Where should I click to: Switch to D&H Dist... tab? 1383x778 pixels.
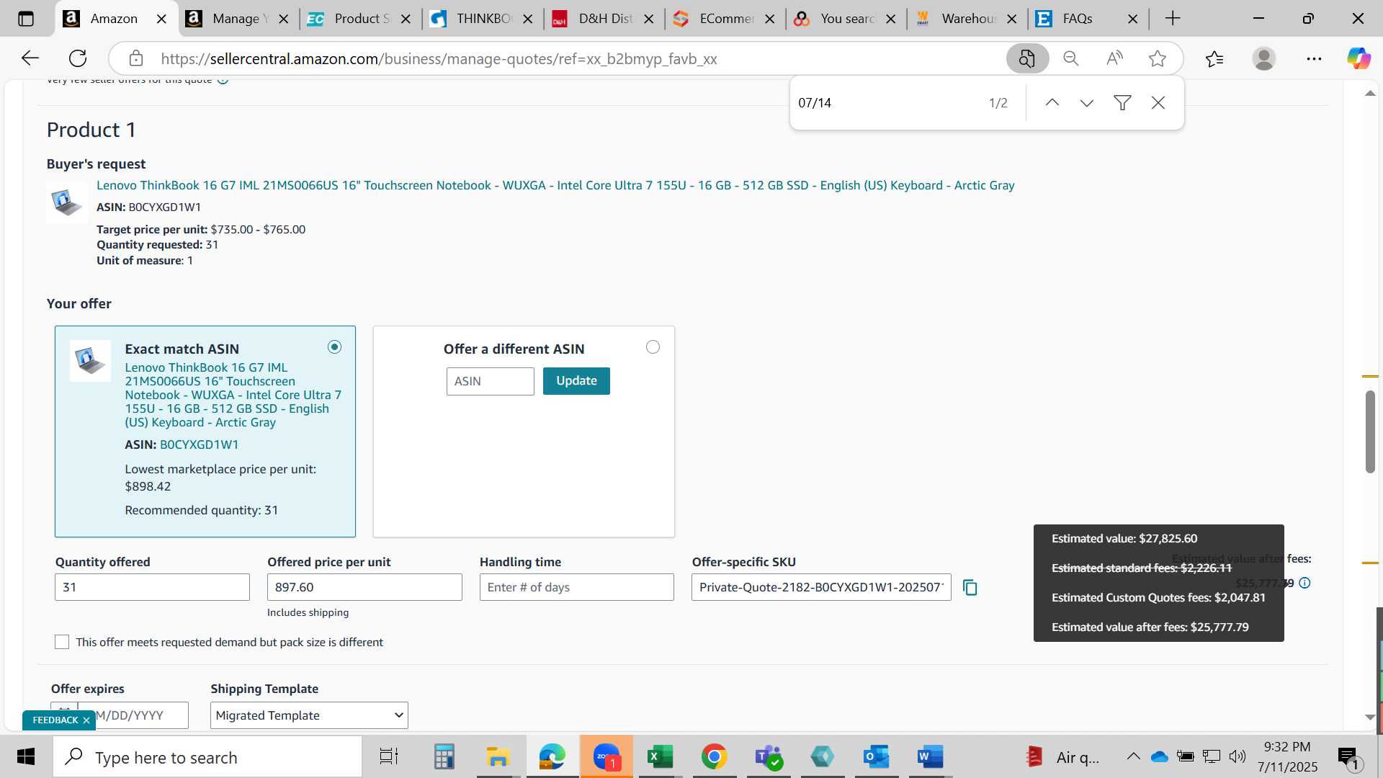click(601, 19)
